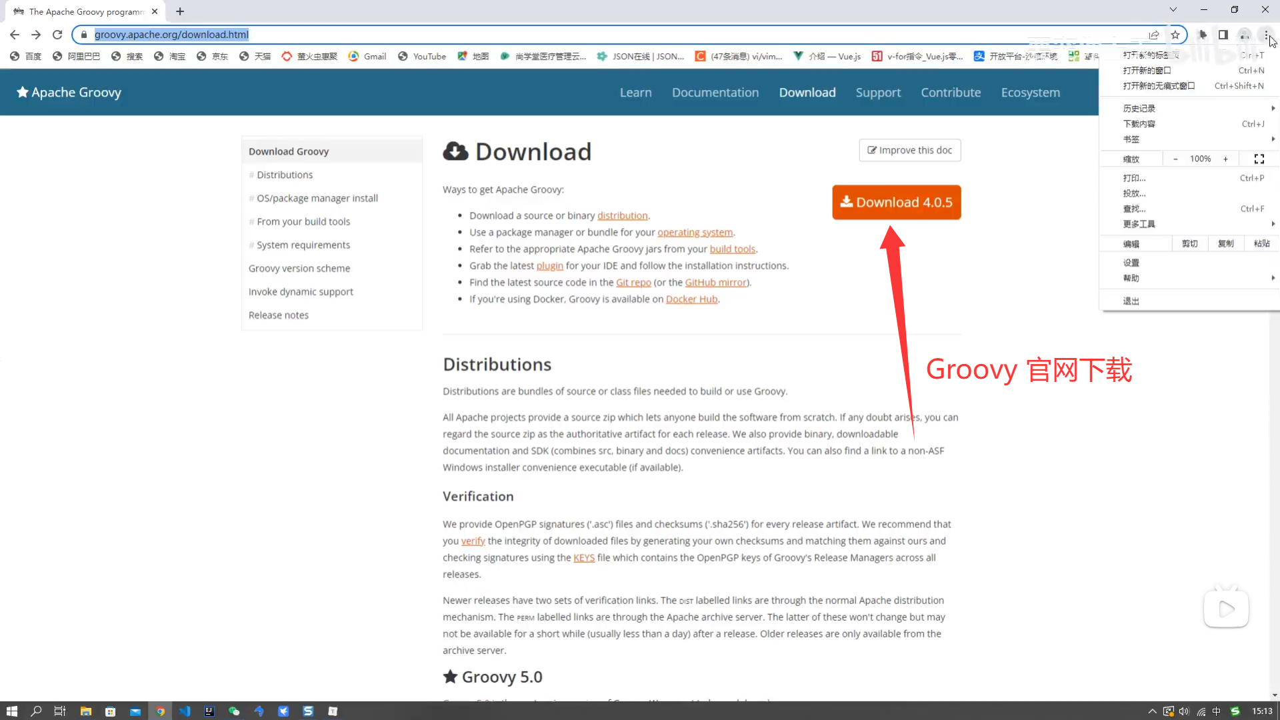1280x720 pixels.
Task: Toggle the browser side panel icon
Action: coord(1223,35)
